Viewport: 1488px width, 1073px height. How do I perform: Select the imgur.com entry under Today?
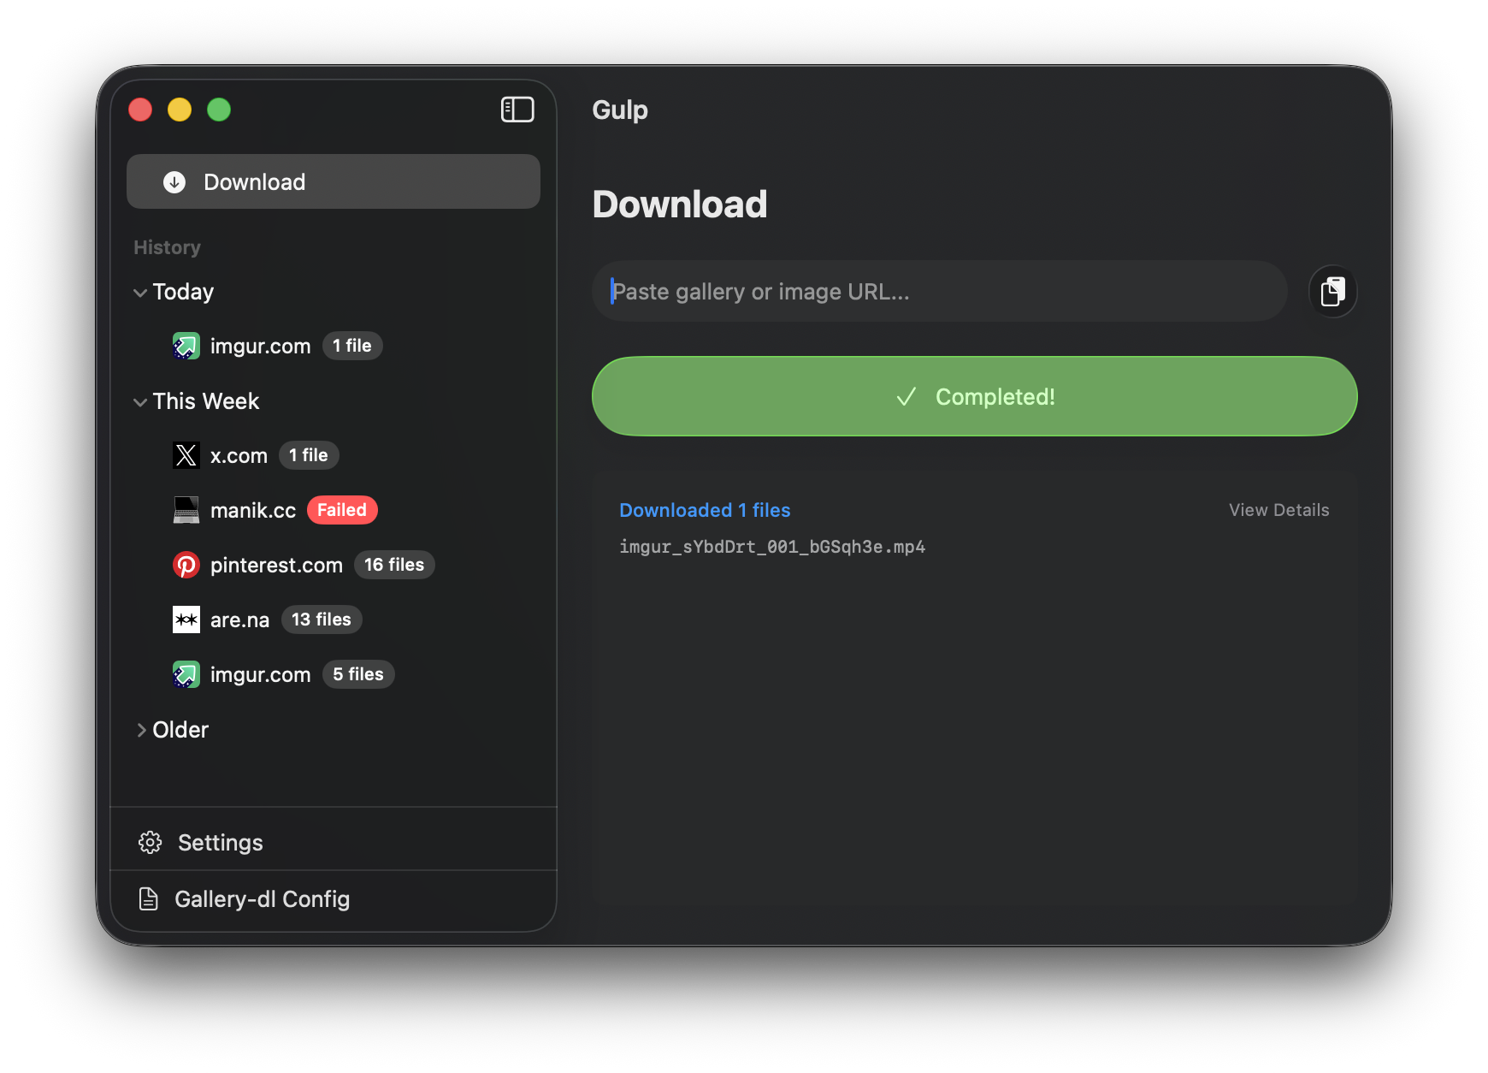point(260,346)
